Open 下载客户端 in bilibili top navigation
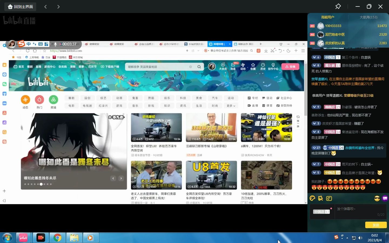 pyautogui.click(x=110, y=67)
